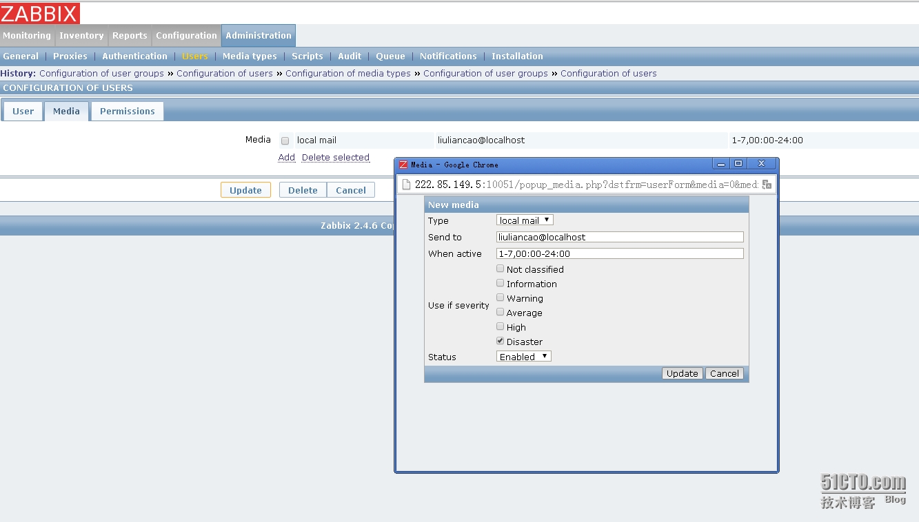Click liuliancao@localhost in the media row

481,140
